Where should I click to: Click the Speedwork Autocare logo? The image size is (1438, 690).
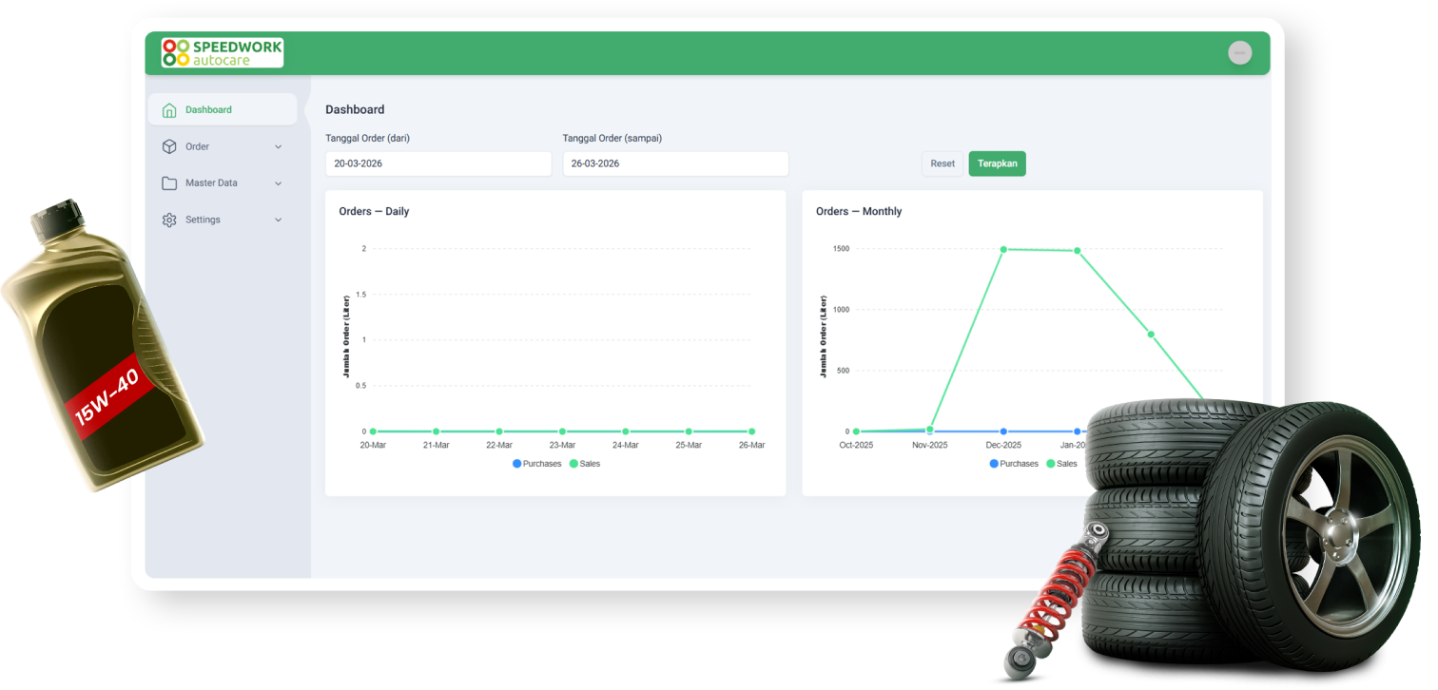point(223,53)
